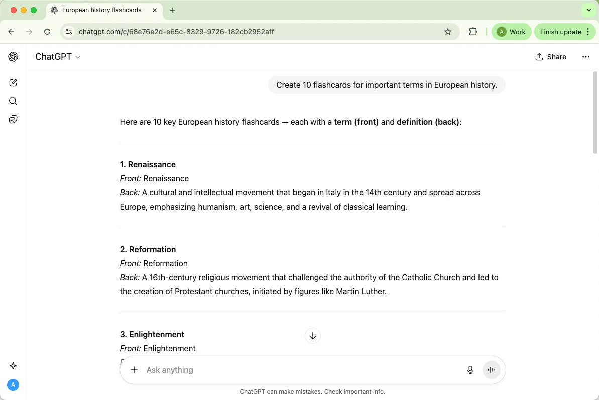Image resolution: width=599 pixels, height=400 pixels.
Task: Bookmark this page with star icon
Action: 448,32
